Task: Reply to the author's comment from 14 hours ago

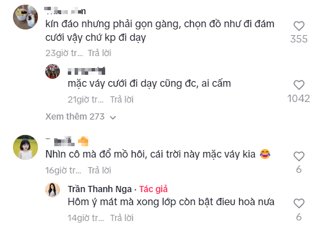Action: pyautogui.click(x=122, y=218)
